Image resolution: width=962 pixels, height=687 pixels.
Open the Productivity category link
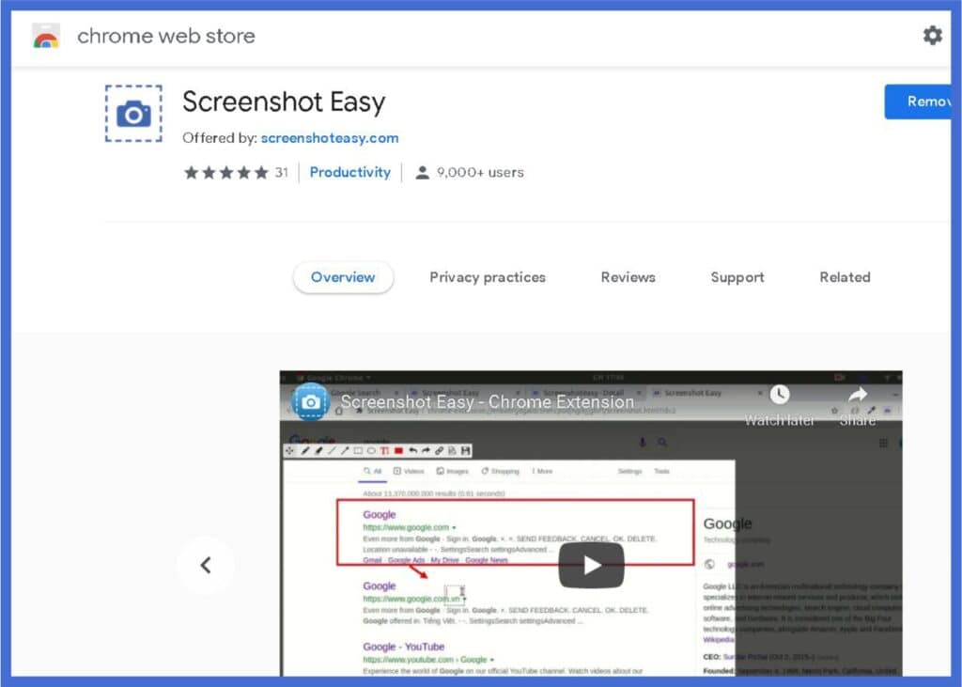[349, 172]
